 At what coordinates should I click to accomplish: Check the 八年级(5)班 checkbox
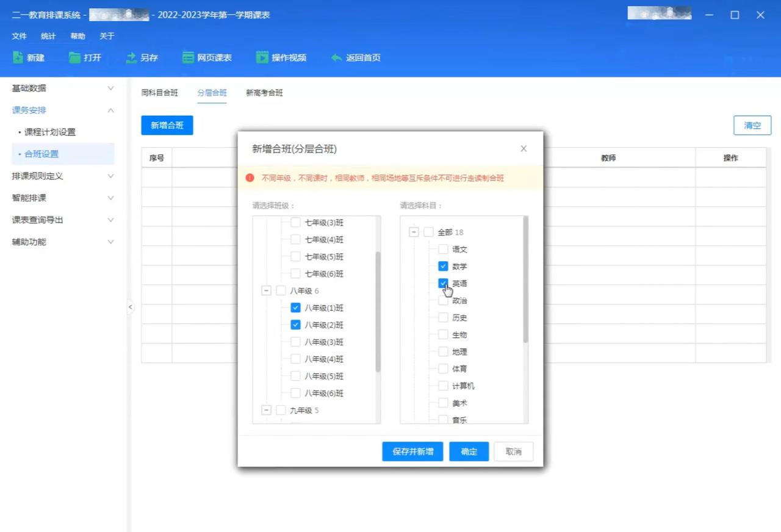[295, 376]
